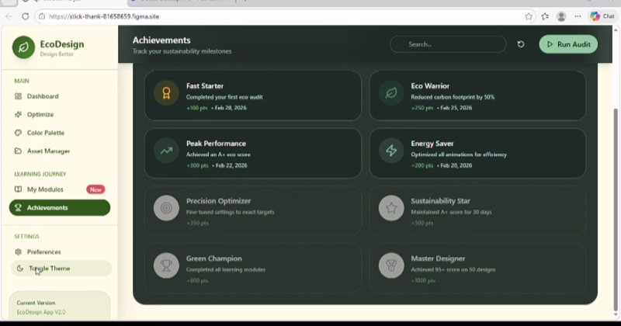This screenshot has width=621, height=326.
Task: Click the Peak Performance trend icon
Action: (166, 151)
